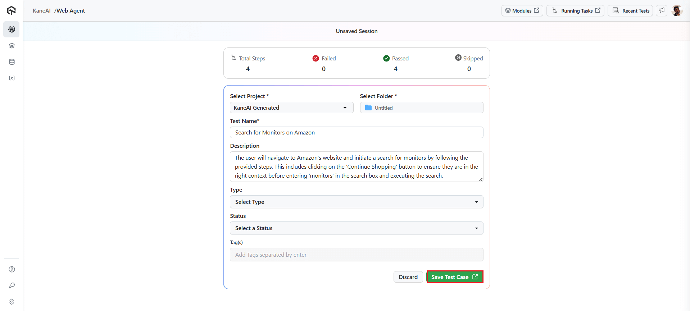Expand the Select Project dropdown

[x=291, y=108]
